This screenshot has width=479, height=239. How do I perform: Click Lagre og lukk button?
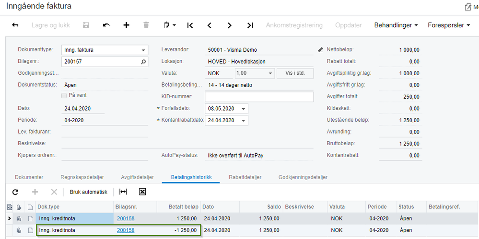(x=51, y=25)
